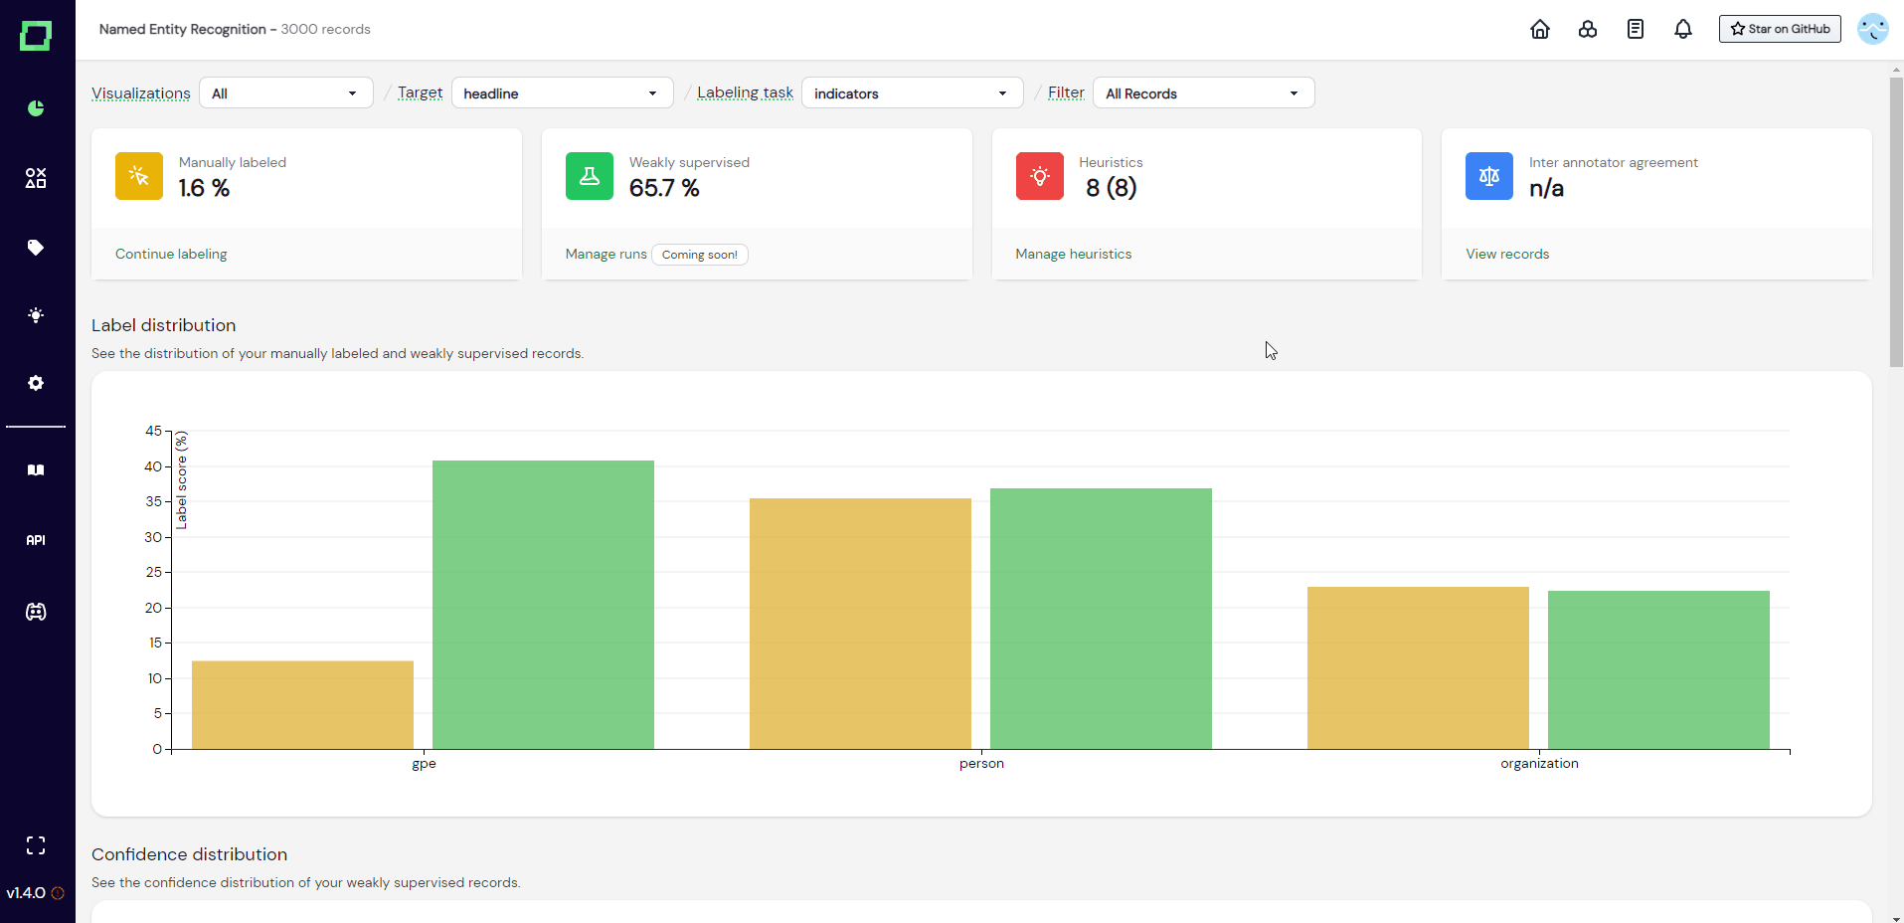Open the notifications bell icon
Viewport: 1904px width, 923px height.
coord(1683,29)
